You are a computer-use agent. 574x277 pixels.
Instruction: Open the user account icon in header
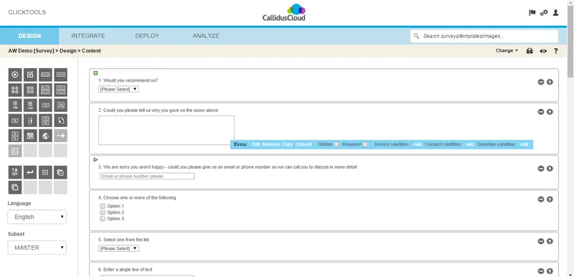click(555, 12)
